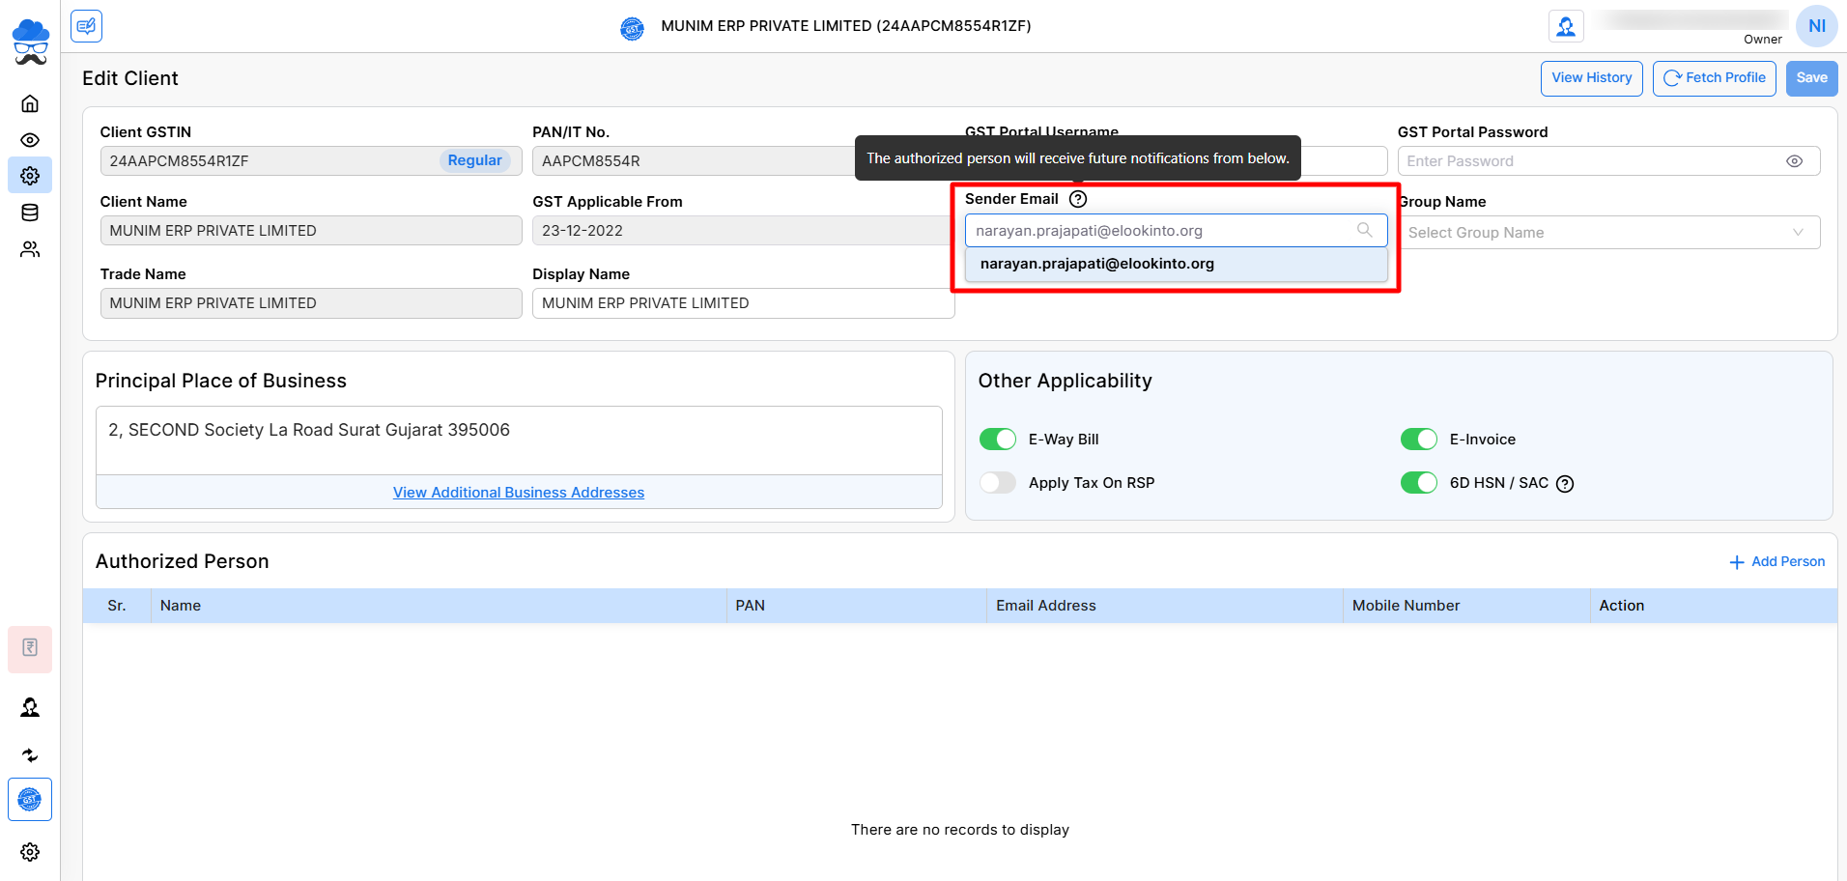Open the Home sidebar icon
This screenshot has height=881, width=1847.
click(30, 103)
